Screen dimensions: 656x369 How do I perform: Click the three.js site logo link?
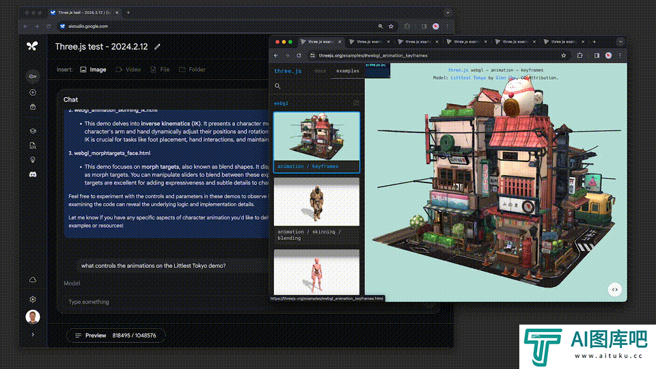[x=288, y=71]
